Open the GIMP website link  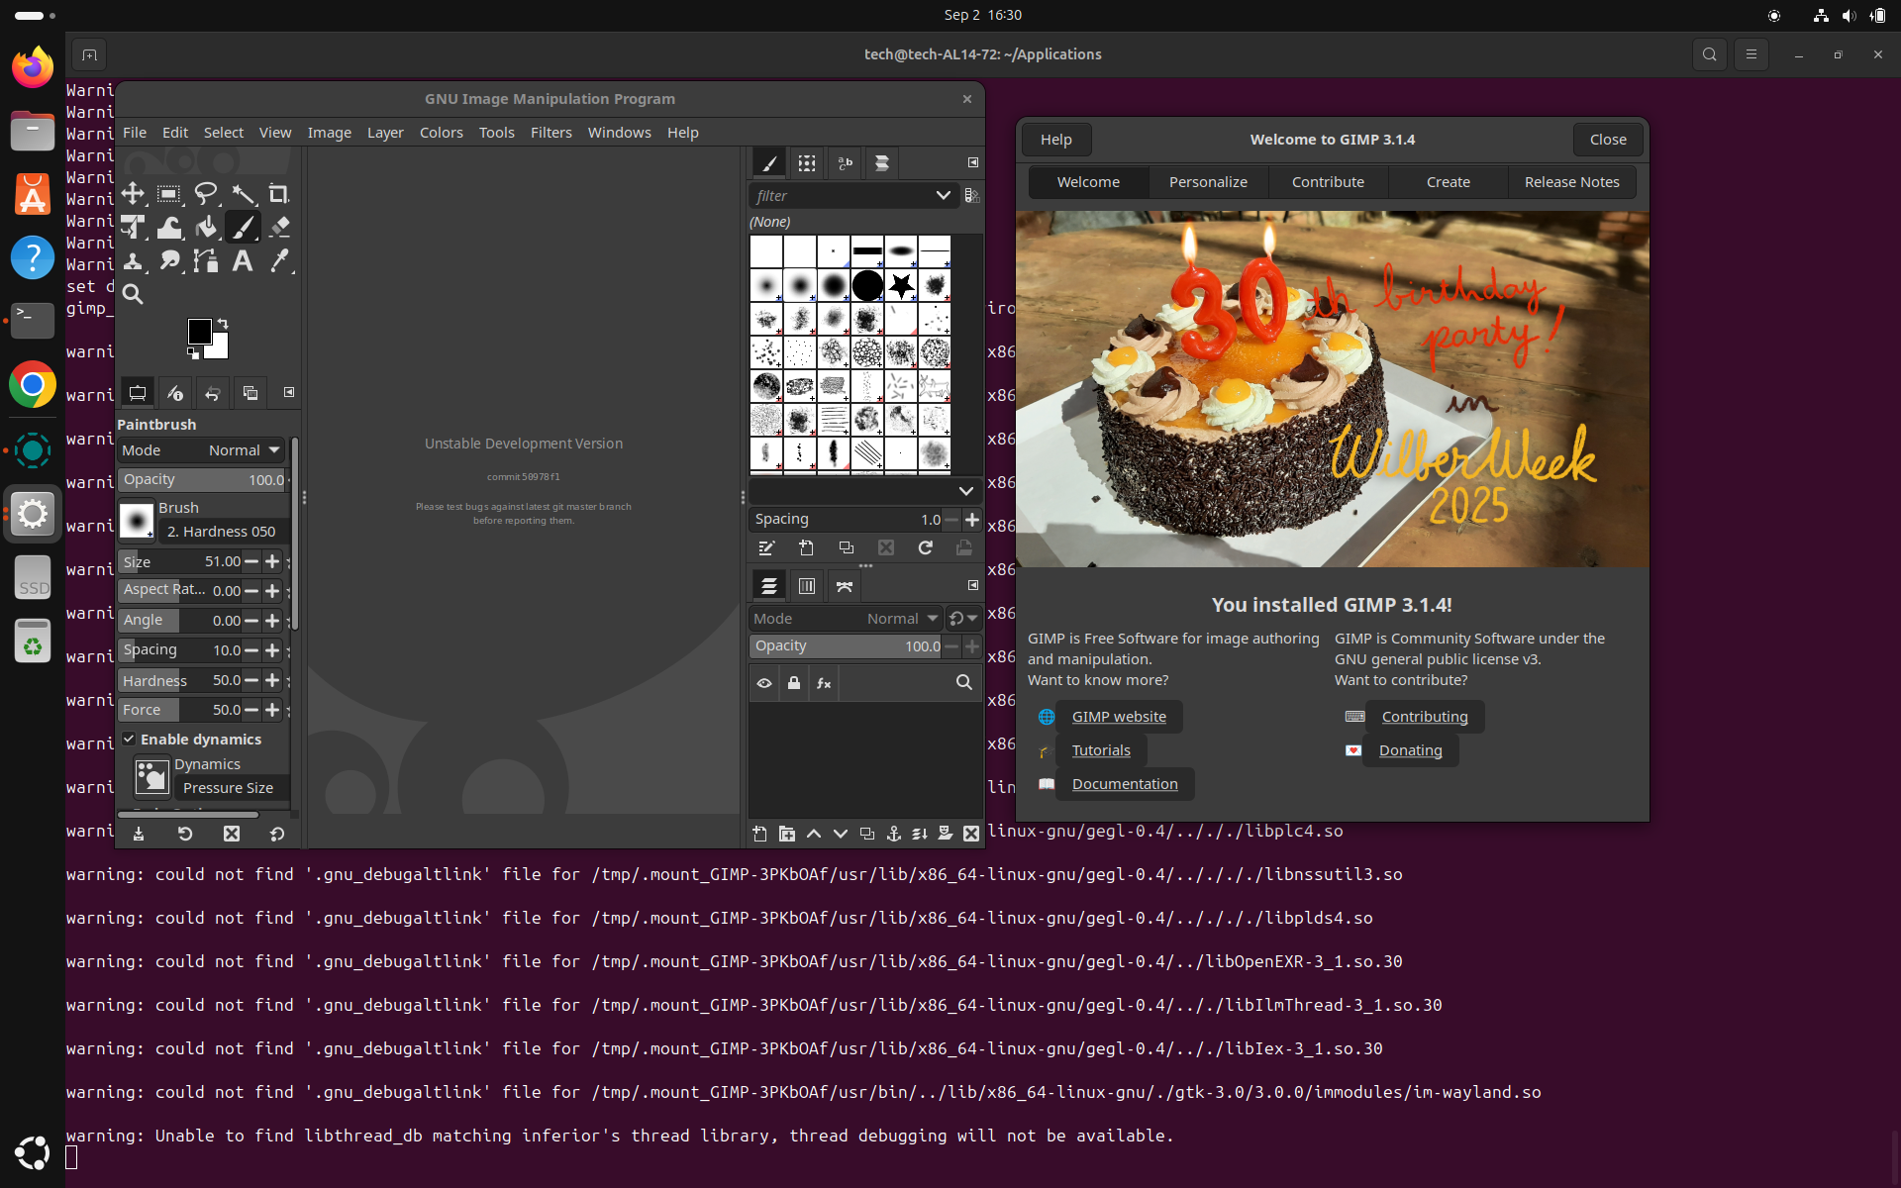click(x=1119, y=717)
